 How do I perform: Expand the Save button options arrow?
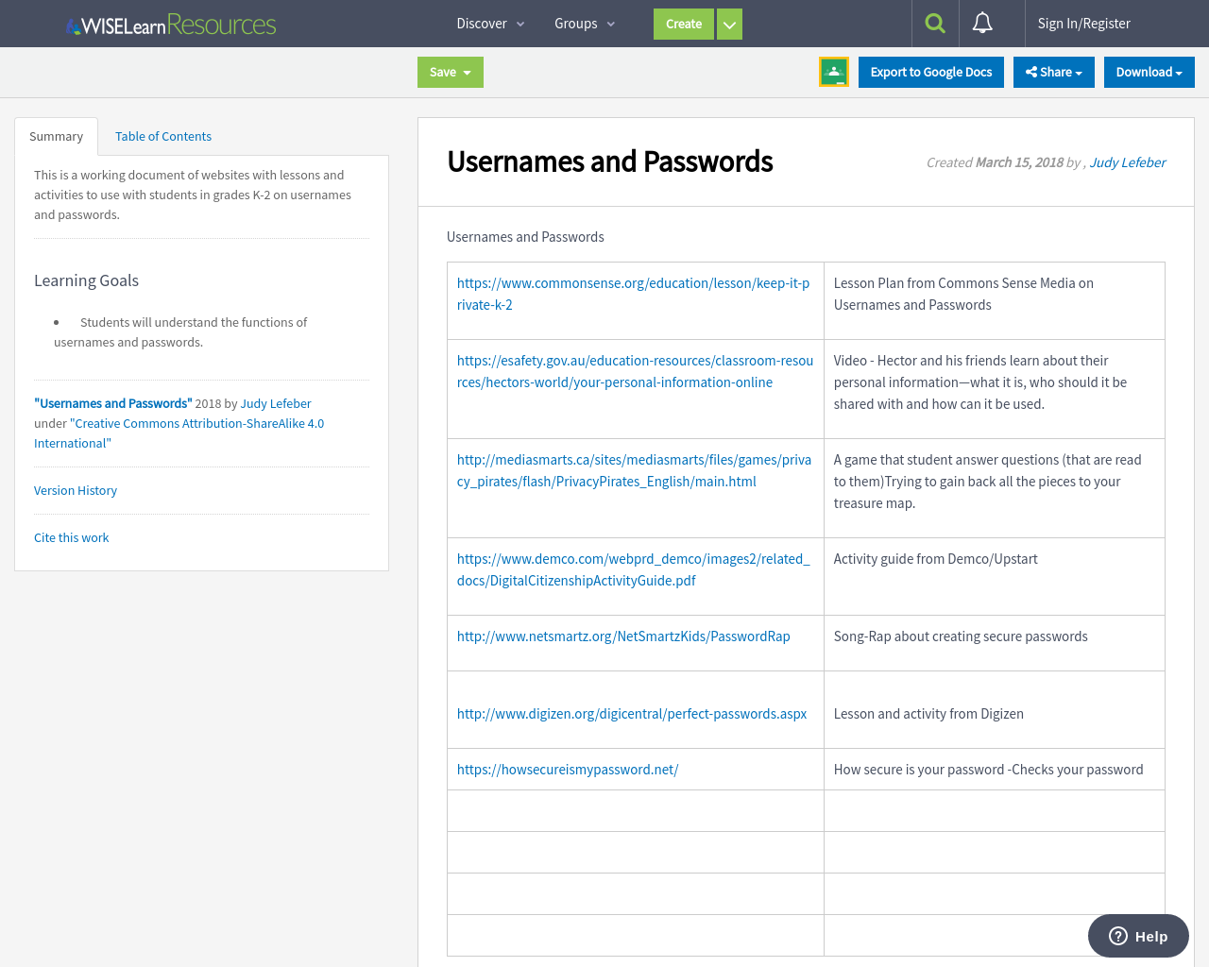pos(467,72)
